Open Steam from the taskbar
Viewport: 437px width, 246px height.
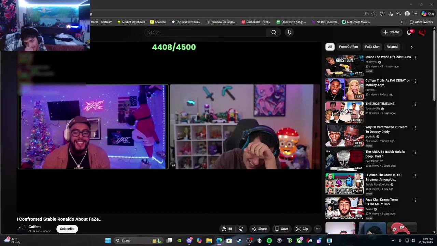[239, 241]
